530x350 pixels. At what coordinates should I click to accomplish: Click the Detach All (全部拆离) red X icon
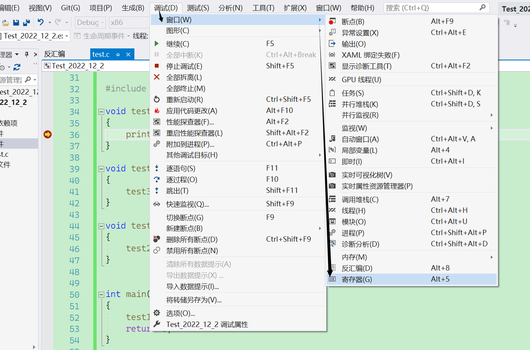tap(157, 77)
